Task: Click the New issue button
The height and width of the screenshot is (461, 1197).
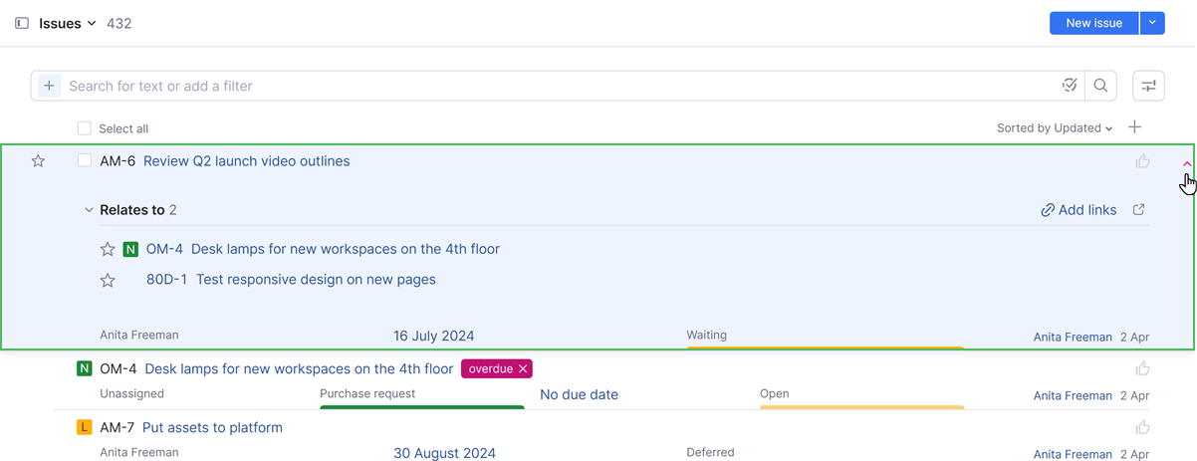Action: 1093,23
